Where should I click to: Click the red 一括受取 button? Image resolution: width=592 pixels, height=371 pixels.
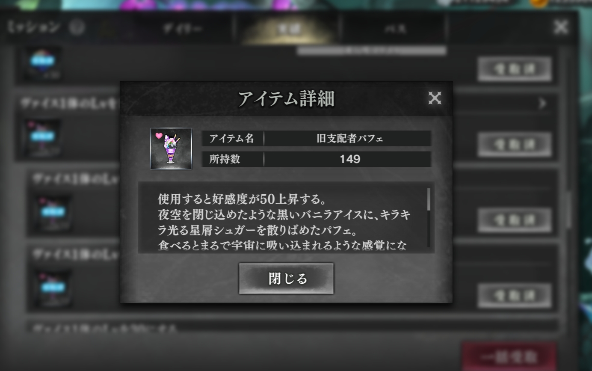click(509, 356)
